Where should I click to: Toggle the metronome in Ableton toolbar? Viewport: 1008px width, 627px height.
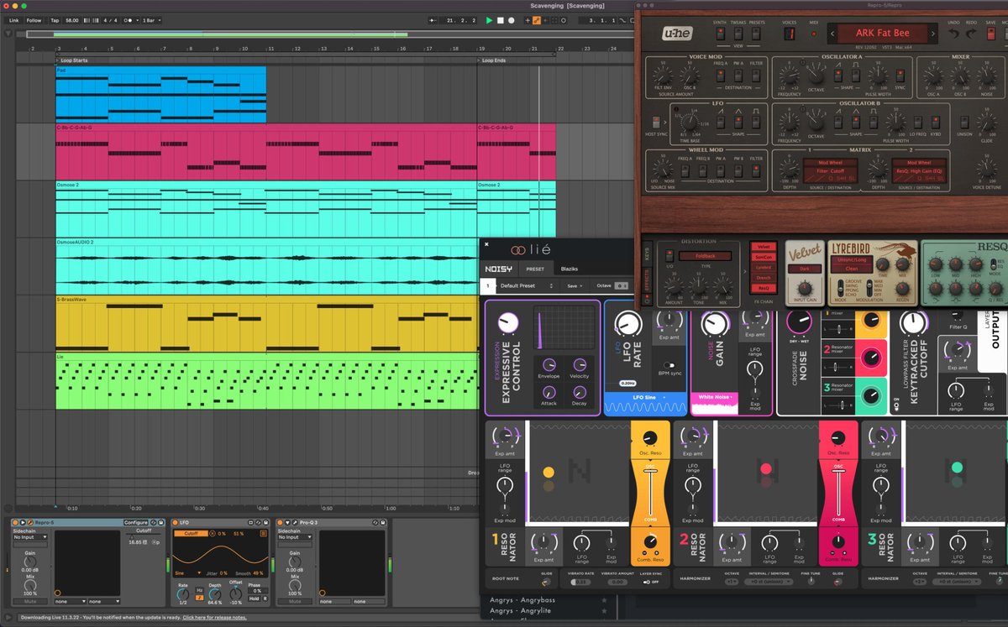coord(129,20)
